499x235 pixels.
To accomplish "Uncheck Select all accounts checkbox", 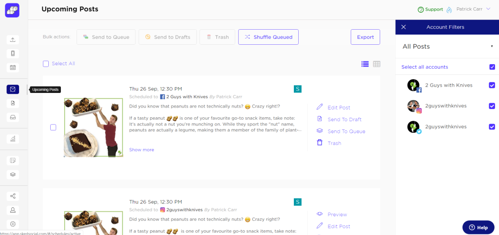I will (x=492, y=67).
